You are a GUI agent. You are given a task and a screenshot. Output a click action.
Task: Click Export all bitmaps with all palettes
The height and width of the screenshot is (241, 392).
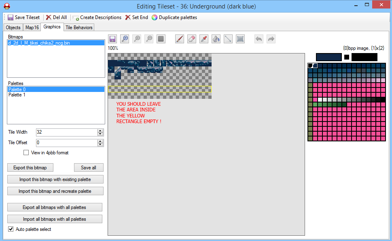pos(55,207)
